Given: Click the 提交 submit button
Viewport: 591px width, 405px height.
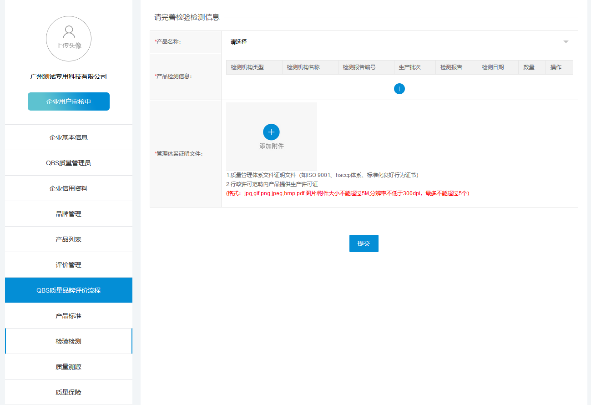Looking at the screenshot, I should tap(364, 243).
